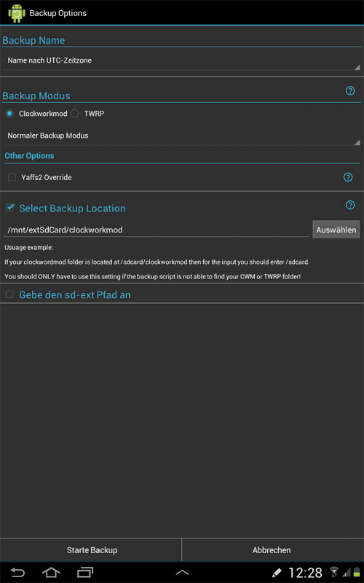Screen dimensions: 364x583
Task: Expand the Normaler Backup Modus dropdown
Action: [182, 136]
